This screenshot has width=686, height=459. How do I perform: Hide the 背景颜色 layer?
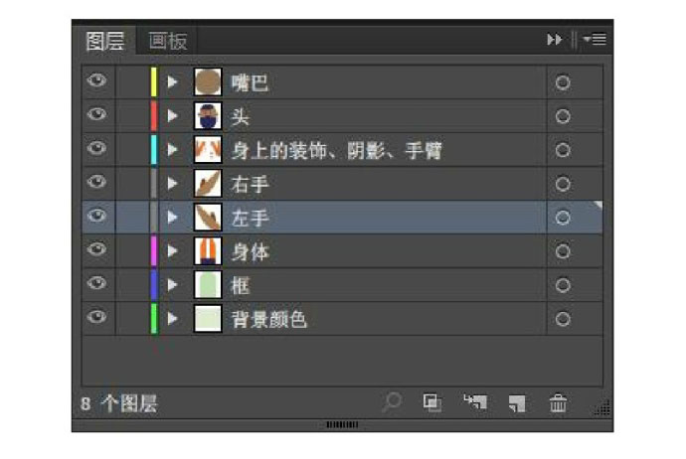96,317
